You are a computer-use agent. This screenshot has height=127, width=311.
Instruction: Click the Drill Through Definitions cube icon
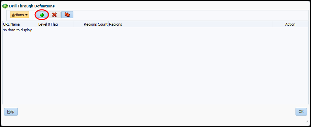point(5,6)
